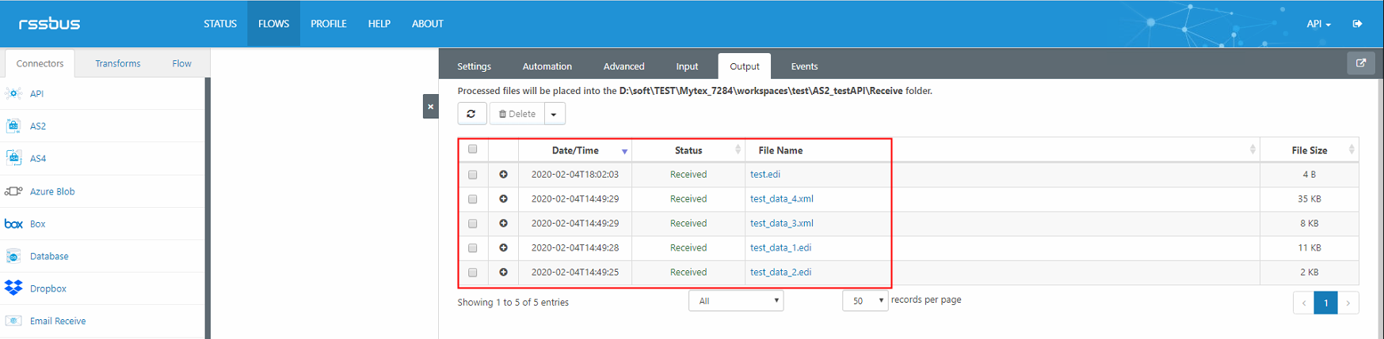This screenshot has width=1384, height=339.
Task: Select the Azure Blob connector icon
Action: point(13,191)
